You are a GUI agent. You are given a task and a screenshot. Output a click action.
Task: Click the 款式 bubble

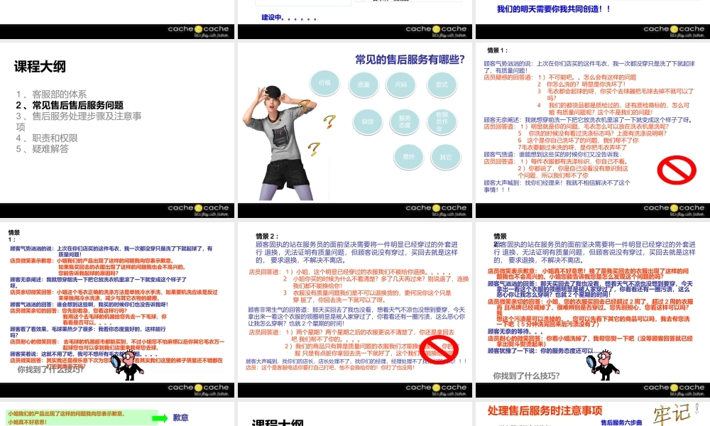point(442,84)
